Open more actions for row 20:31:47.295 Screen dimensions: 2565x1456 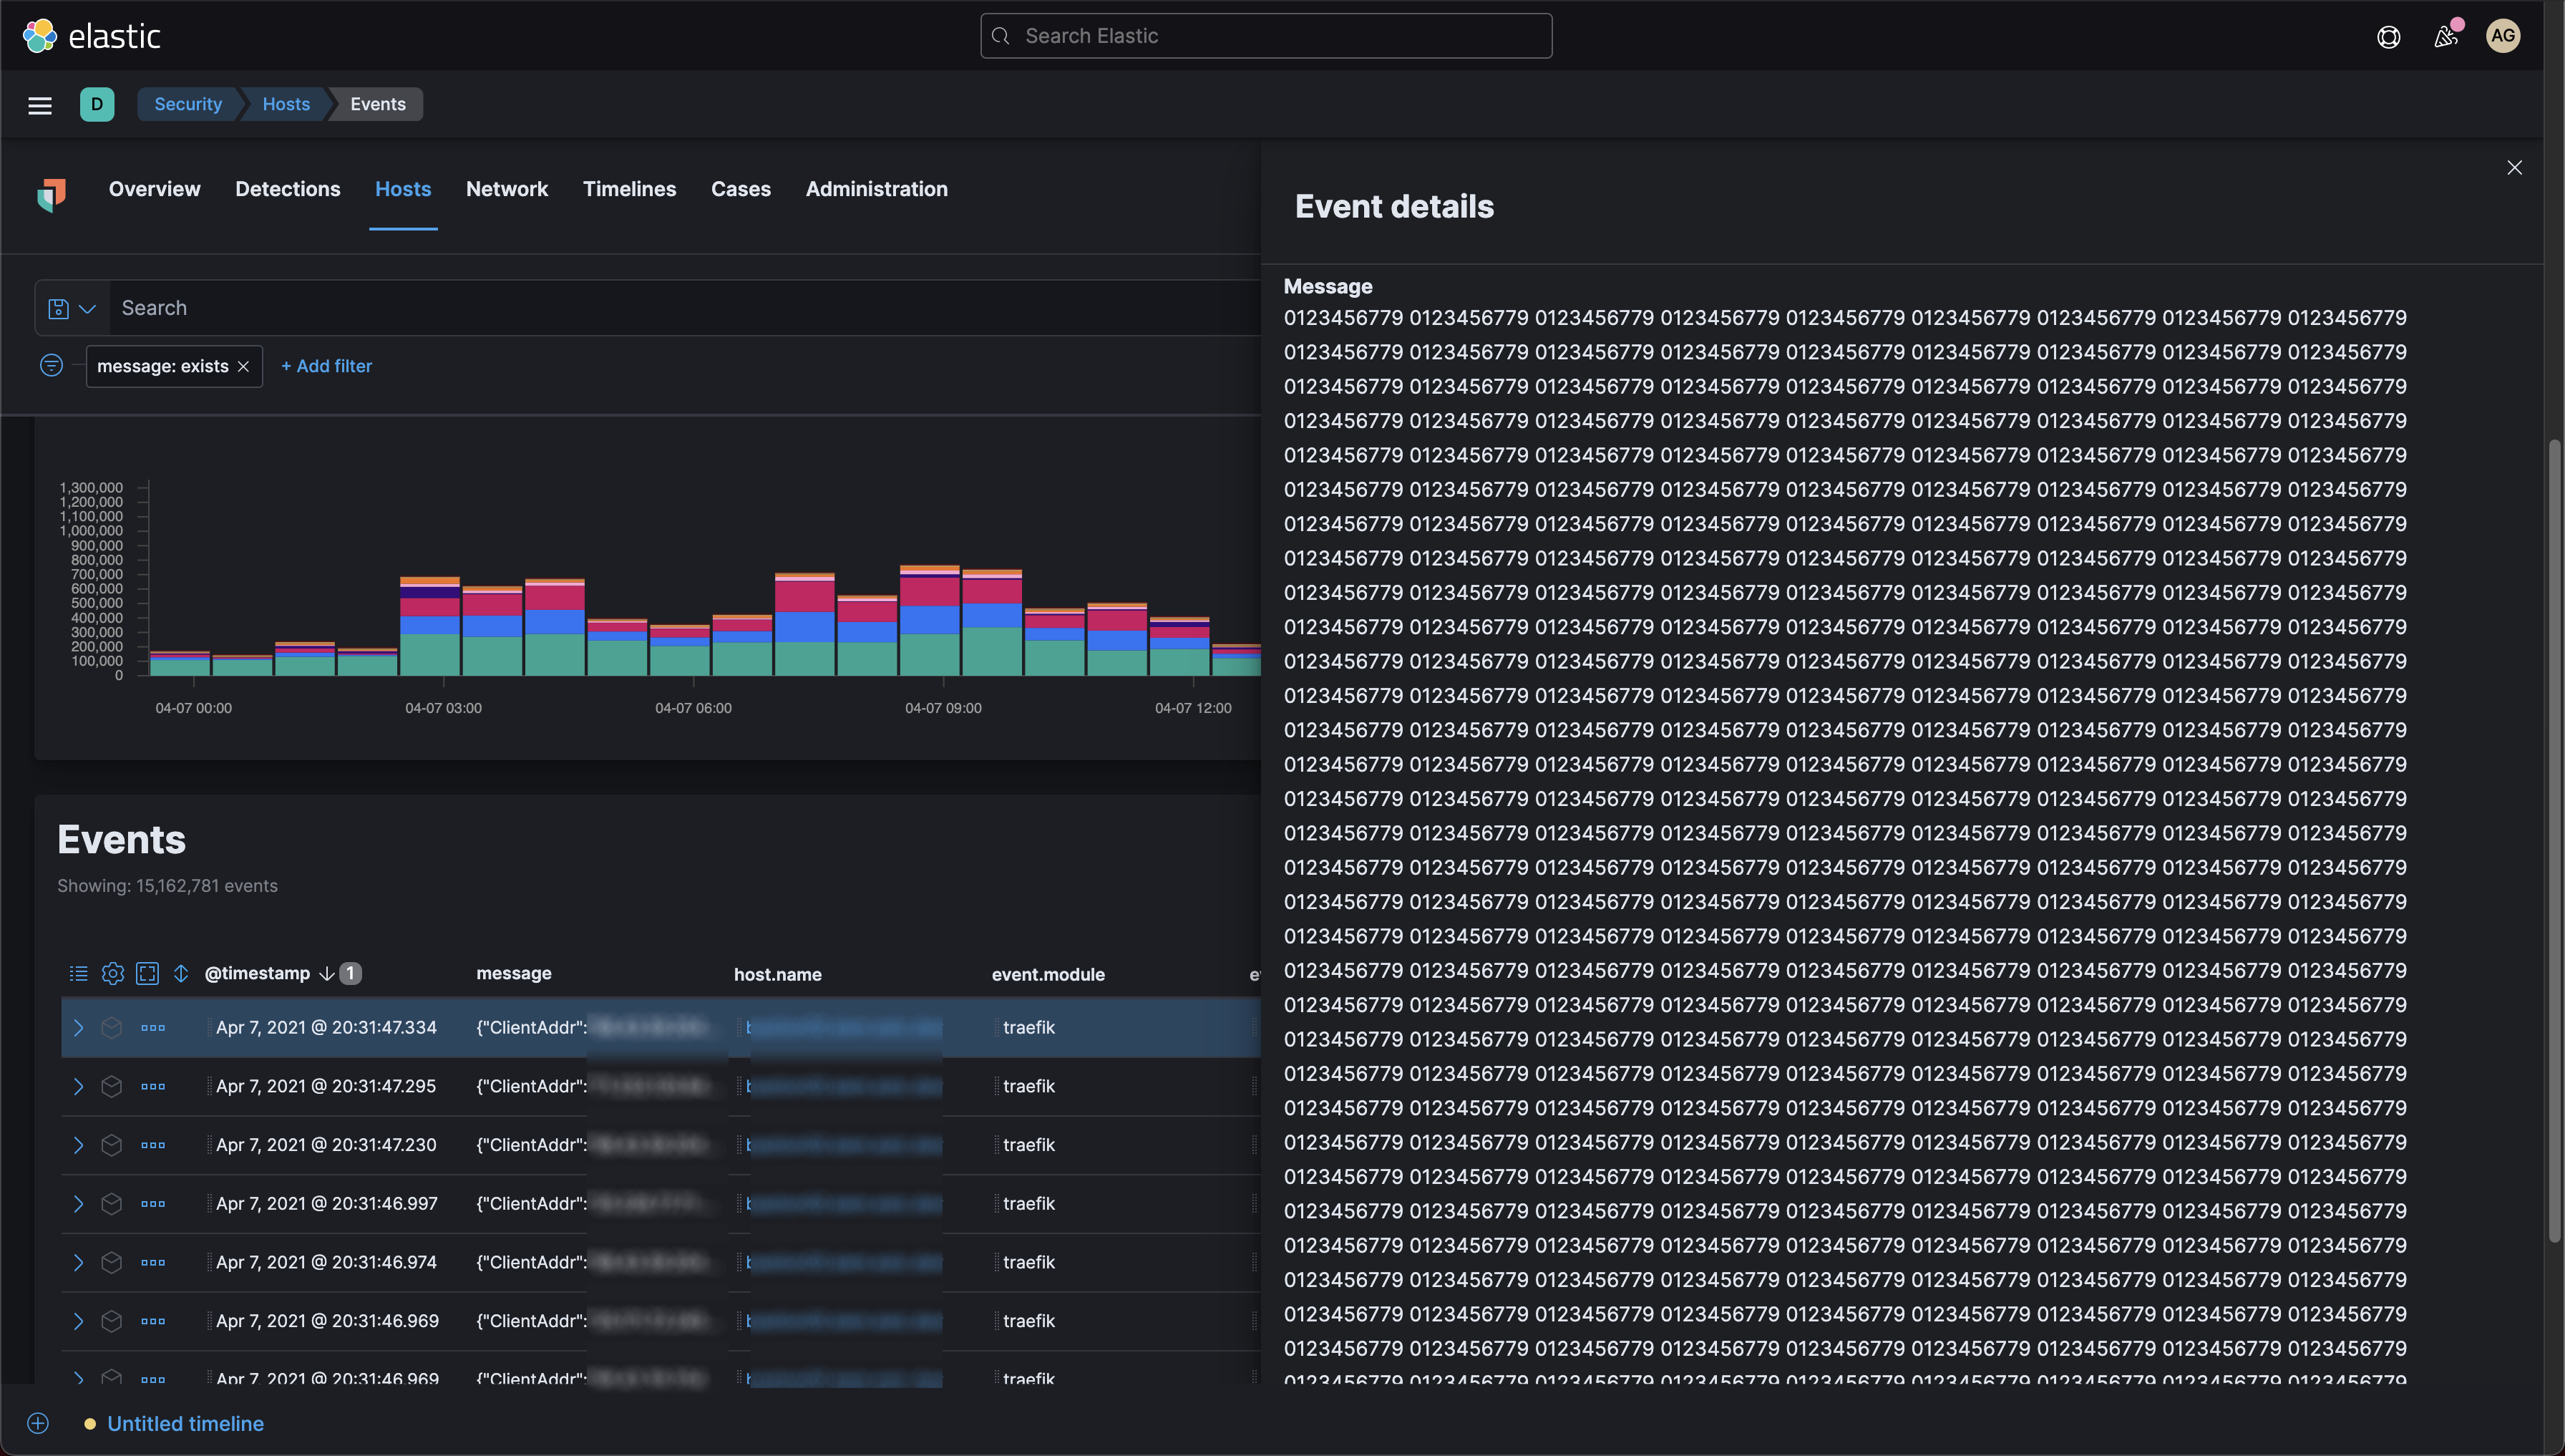click(153, 1087)
